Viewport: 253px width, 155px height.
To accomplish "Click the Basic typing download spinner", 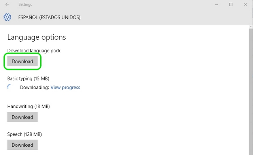I will tap(9, 86).
